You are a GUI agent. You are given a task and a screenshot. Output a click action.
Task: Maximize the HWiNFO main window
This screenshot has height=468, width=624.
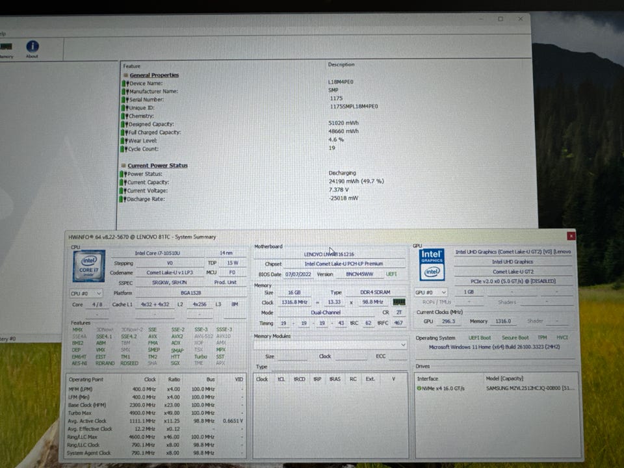click(x=500, y=19)
